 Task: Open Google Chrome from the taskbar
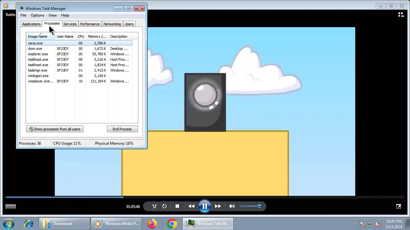(172, 224)
